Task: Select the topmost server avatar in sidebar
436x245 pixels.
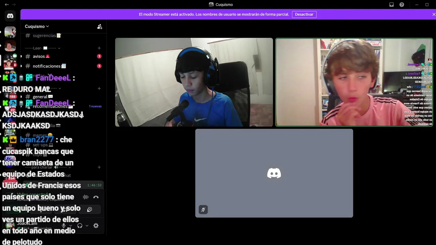Action: [x=10, y=32]
